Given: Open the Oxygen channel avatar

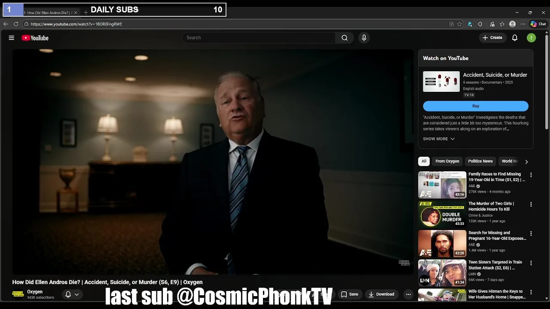Looking at the screenshot, I should 18,294.
